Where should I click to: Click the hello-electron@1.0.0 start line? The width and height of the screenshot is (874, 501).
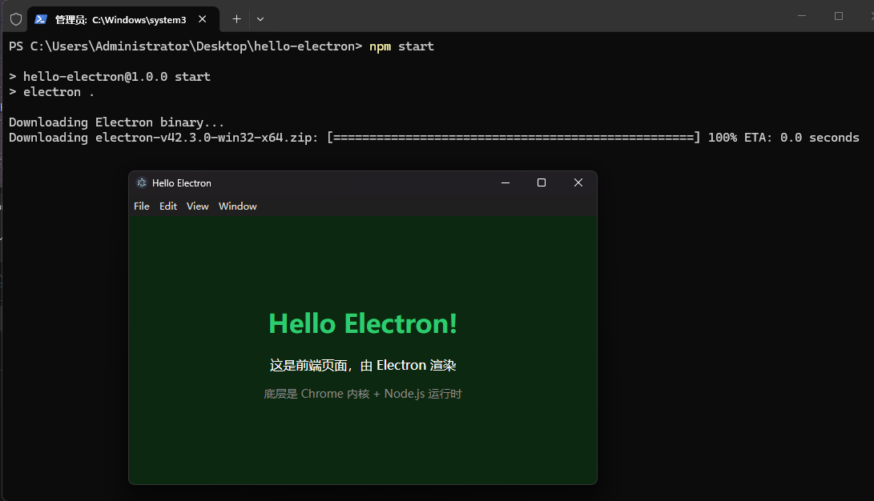point(110,76)
